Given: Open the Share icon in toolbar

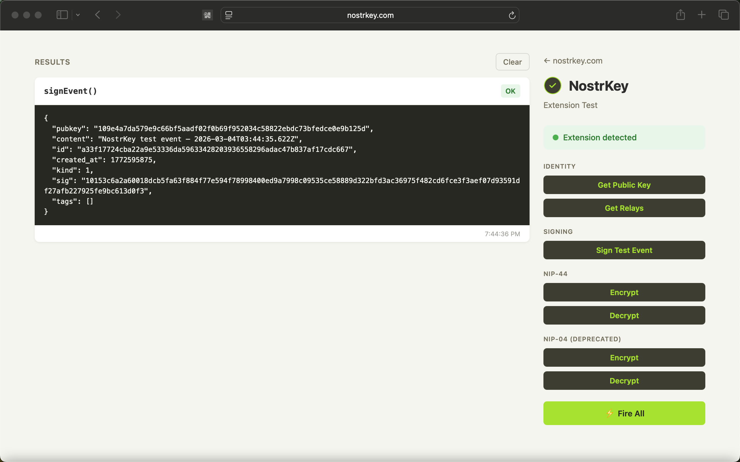Looking at the screenshot, I should tap(680, 15).
